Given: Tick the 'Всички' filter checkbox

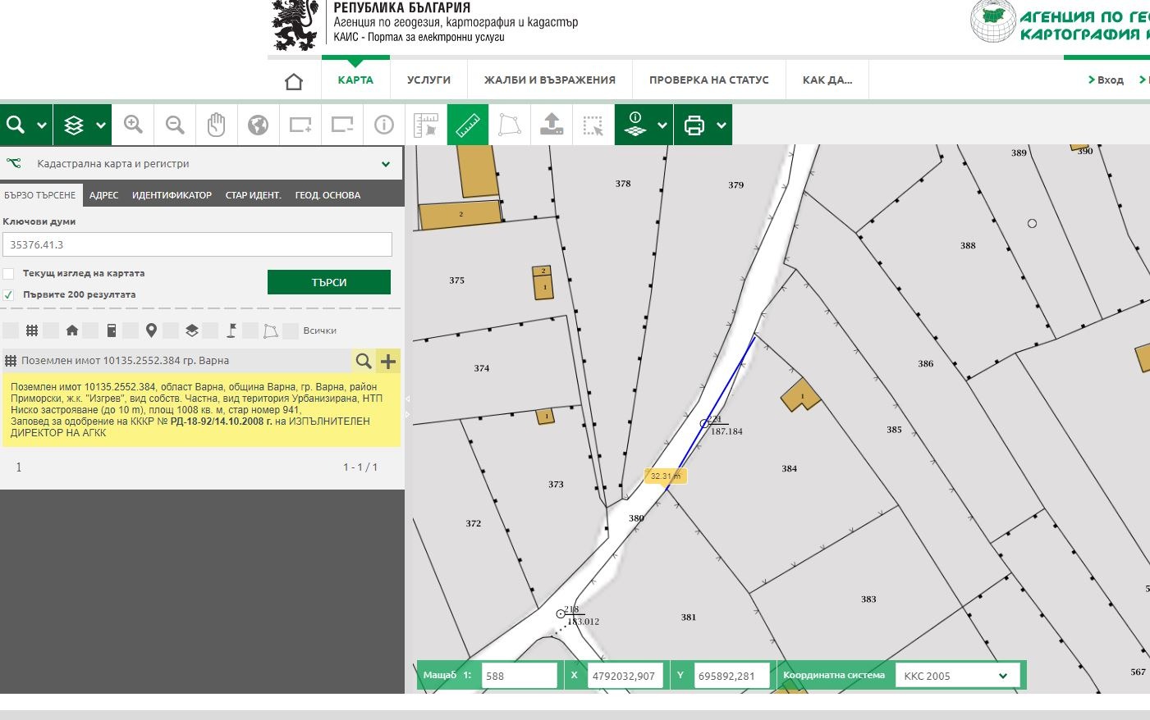Looking at the screenshot, I should (291, 330).
